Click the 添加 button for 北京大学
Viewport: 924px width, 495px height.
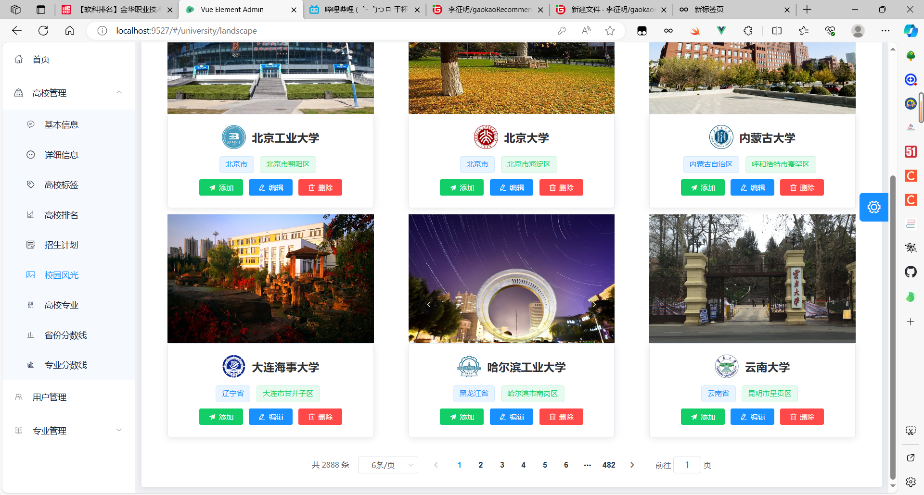click(462, 187)
